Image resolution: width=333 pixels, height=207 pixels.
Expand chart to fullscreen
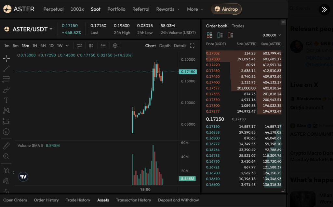tap(192, 46)
